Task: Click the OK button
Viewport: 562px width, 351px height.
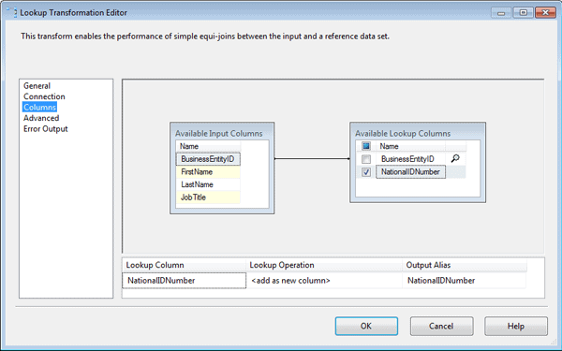Action: 366,326
